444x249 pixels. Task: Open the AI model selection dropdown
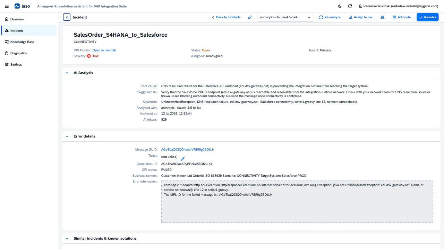tap(285, 17)
